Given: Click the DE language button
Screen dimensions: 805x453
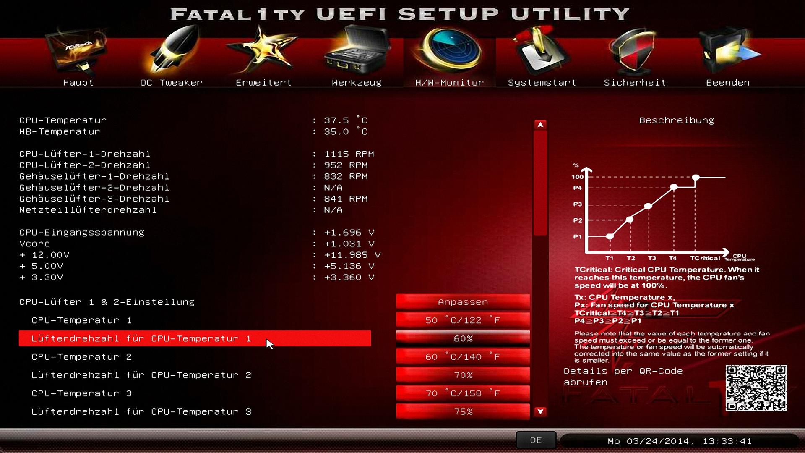Looking at the screenshot, I should coord(536,440).
